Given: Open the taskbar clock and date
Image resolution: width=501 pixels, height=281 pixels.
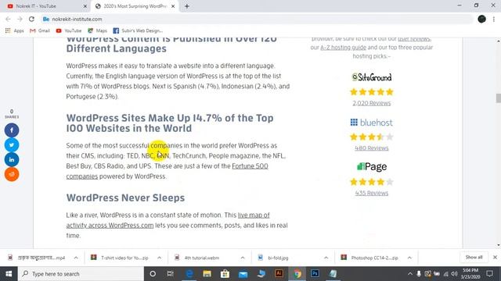Looking at the screenshot, I should (x=470, y=274).
